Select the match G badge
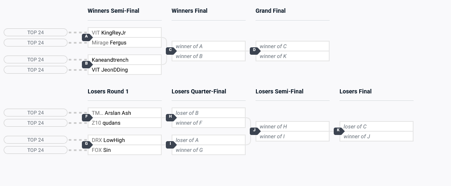This screenshot has width=451, height=186. (86, 144)
